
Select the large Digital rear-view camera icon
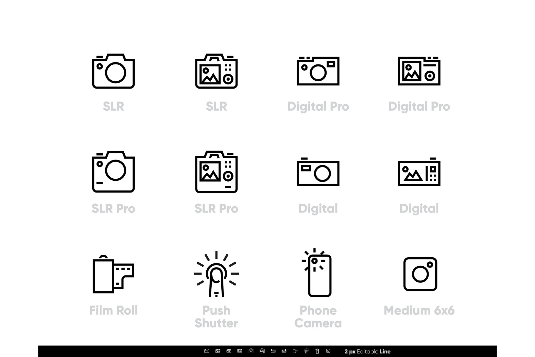[x=419, y=173]
